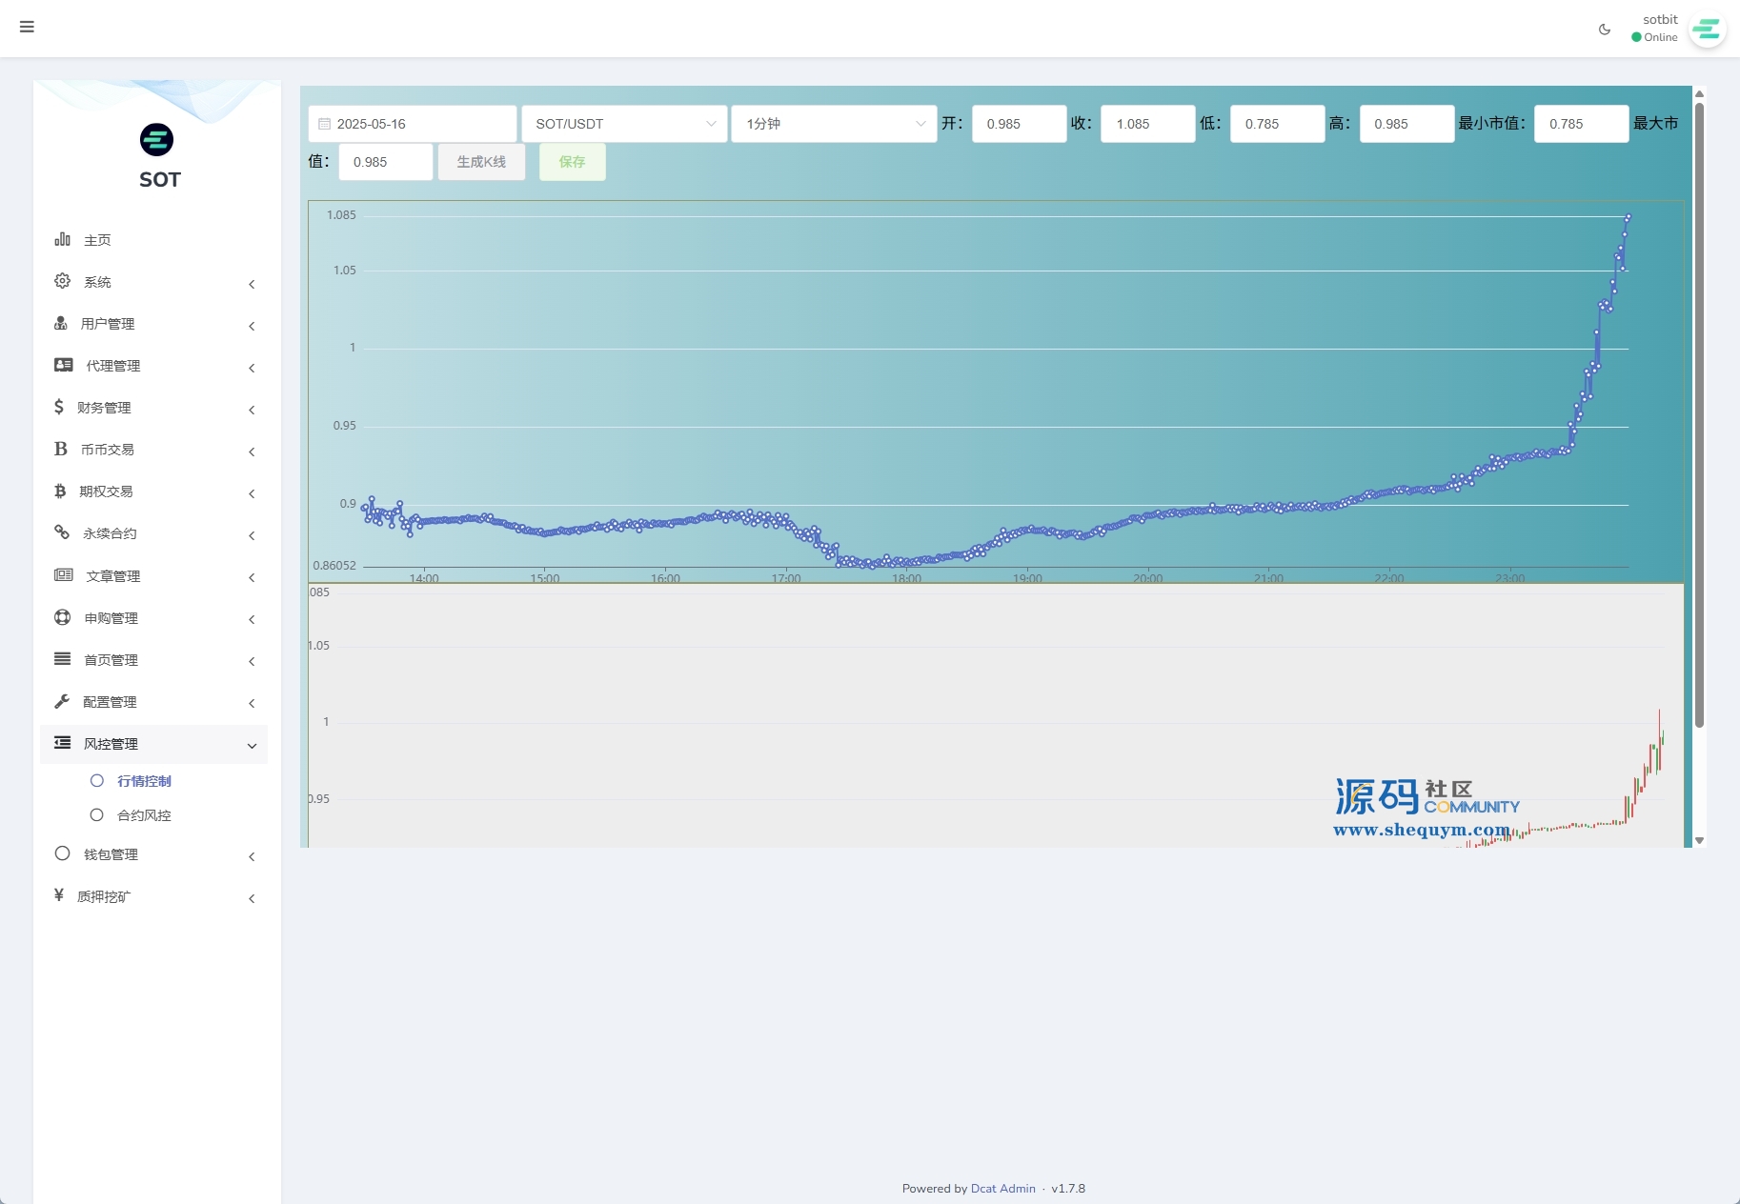
Task: Click the 申购管理 lifebuoy icon
Action: 63,617
